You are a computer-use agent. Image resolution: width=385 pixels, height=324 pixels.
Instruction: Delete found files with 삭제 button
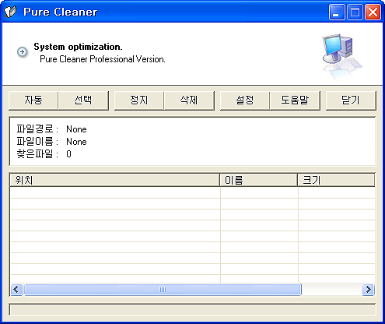tap(189, 100)
